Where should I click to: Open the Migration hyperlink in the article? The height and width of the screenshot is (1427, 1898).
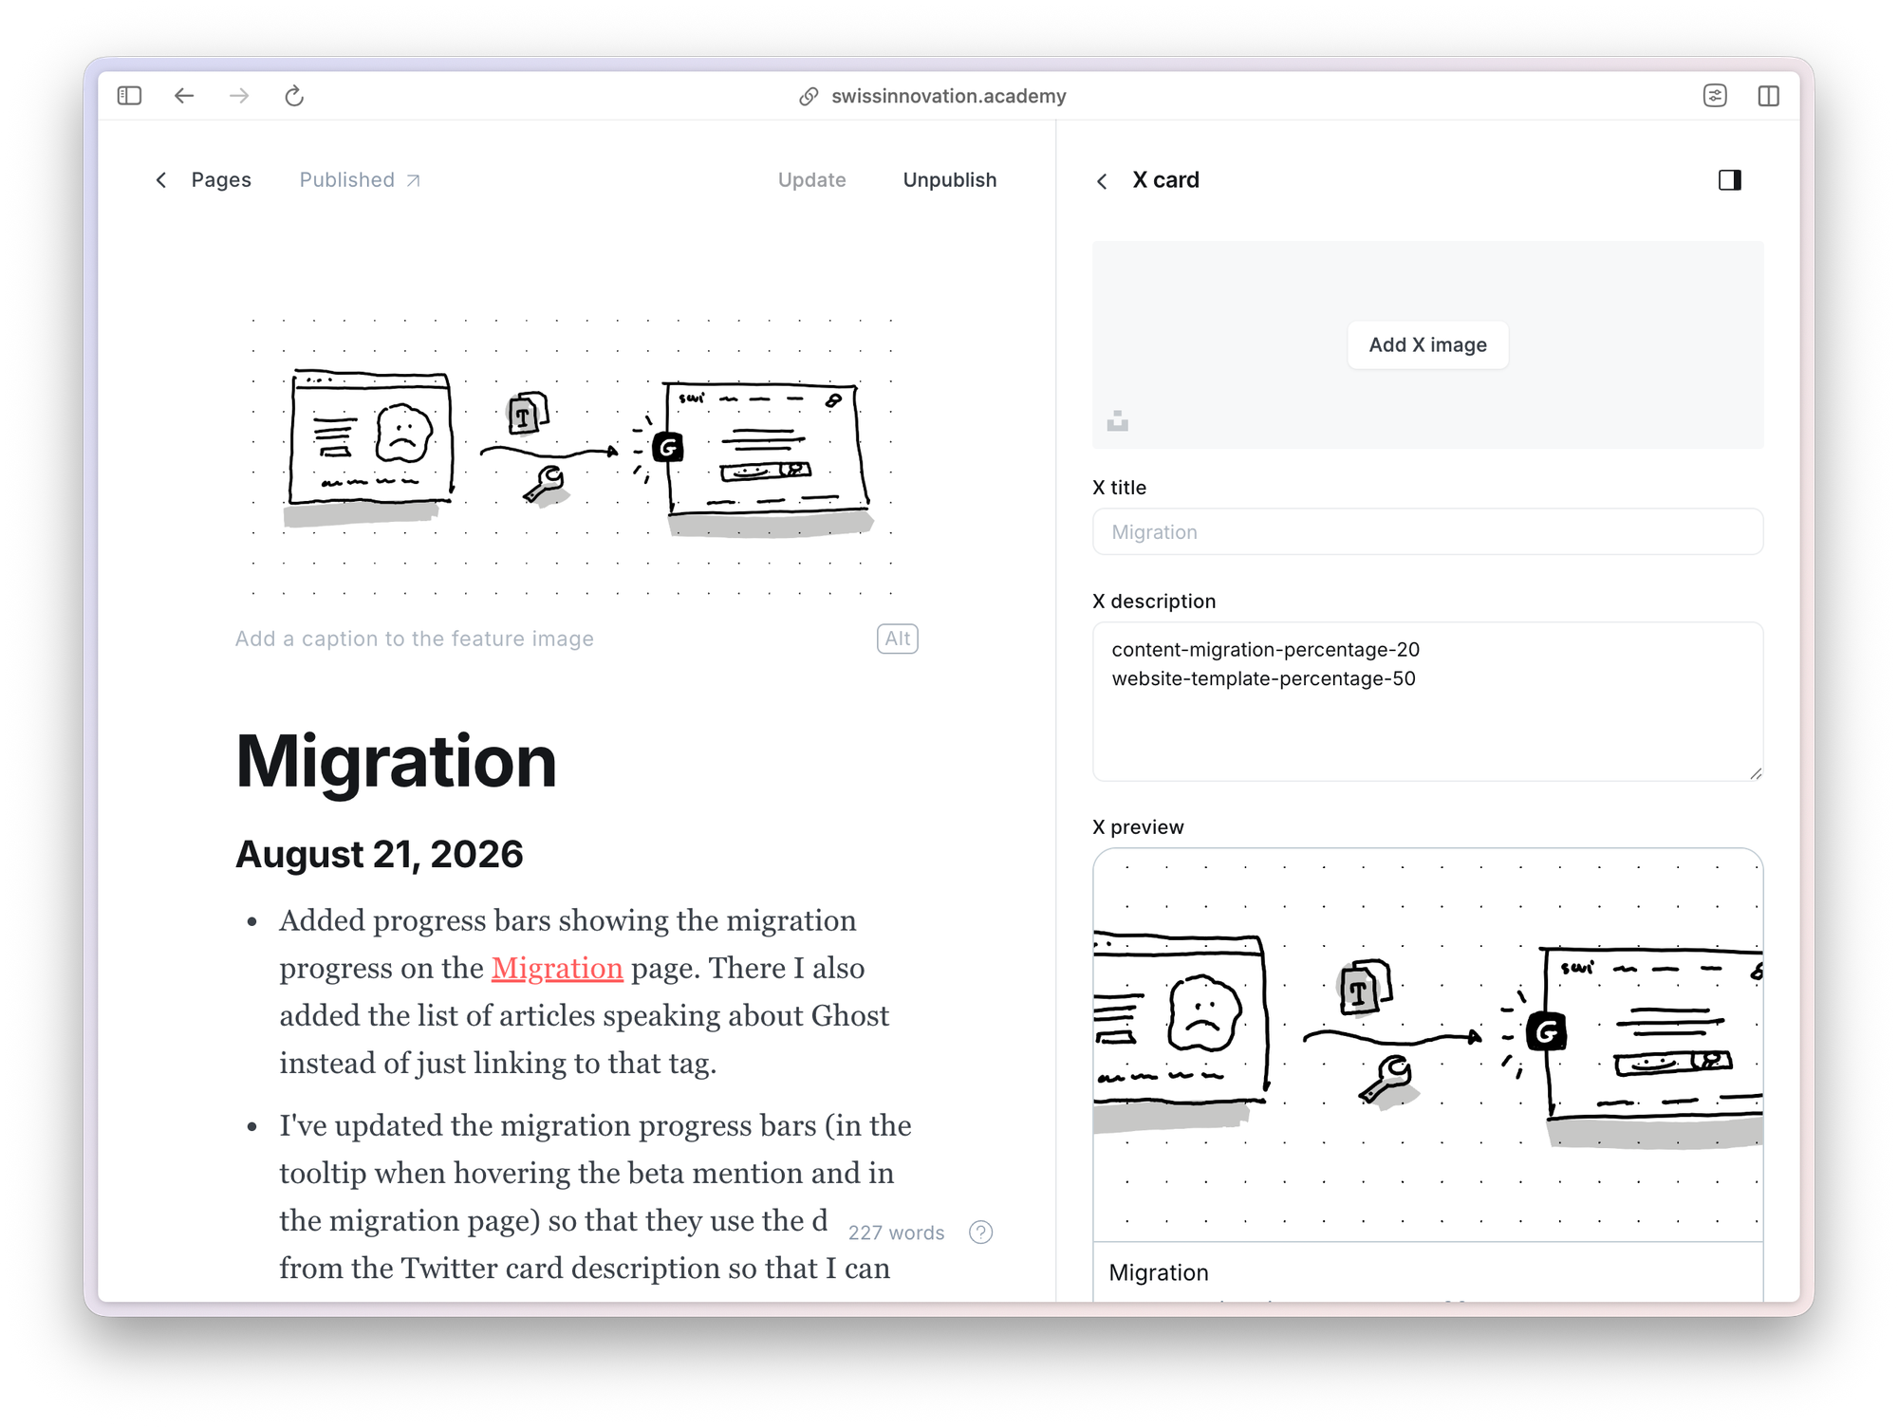557,968
